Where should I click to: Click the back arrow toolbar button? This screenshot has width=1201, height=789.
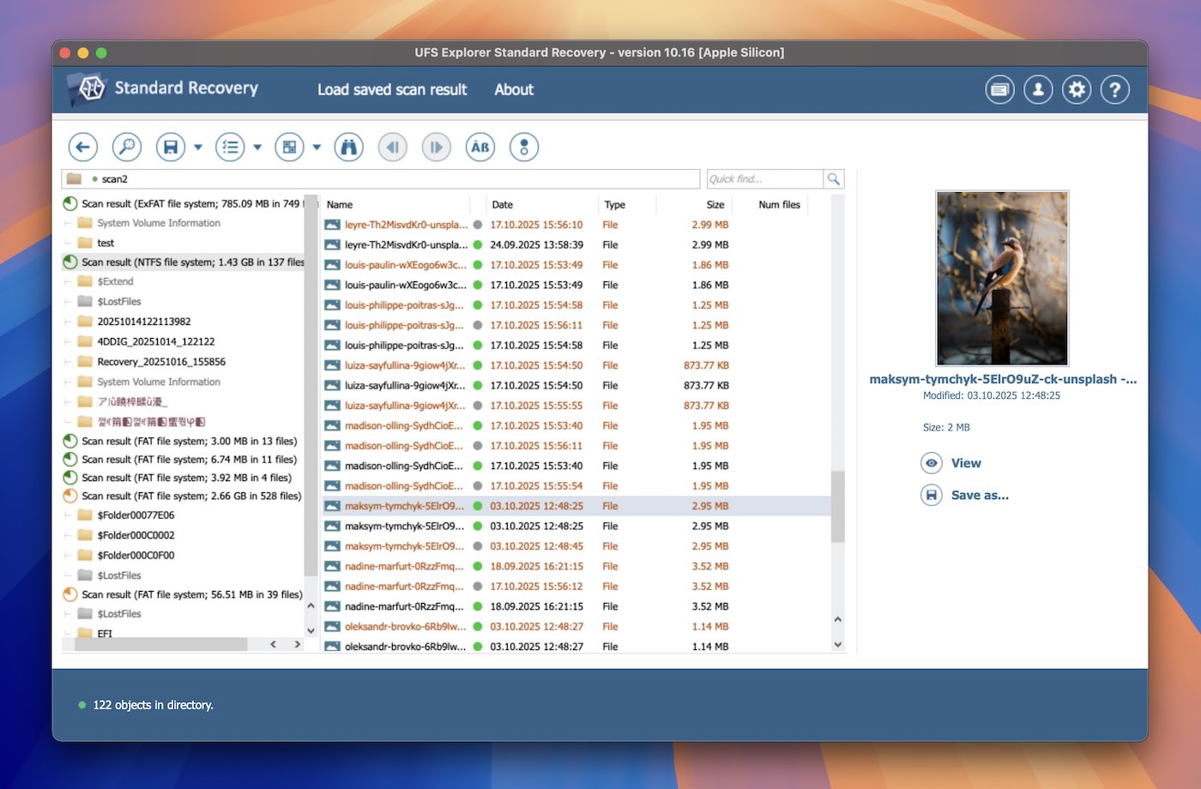click(82, 148)
